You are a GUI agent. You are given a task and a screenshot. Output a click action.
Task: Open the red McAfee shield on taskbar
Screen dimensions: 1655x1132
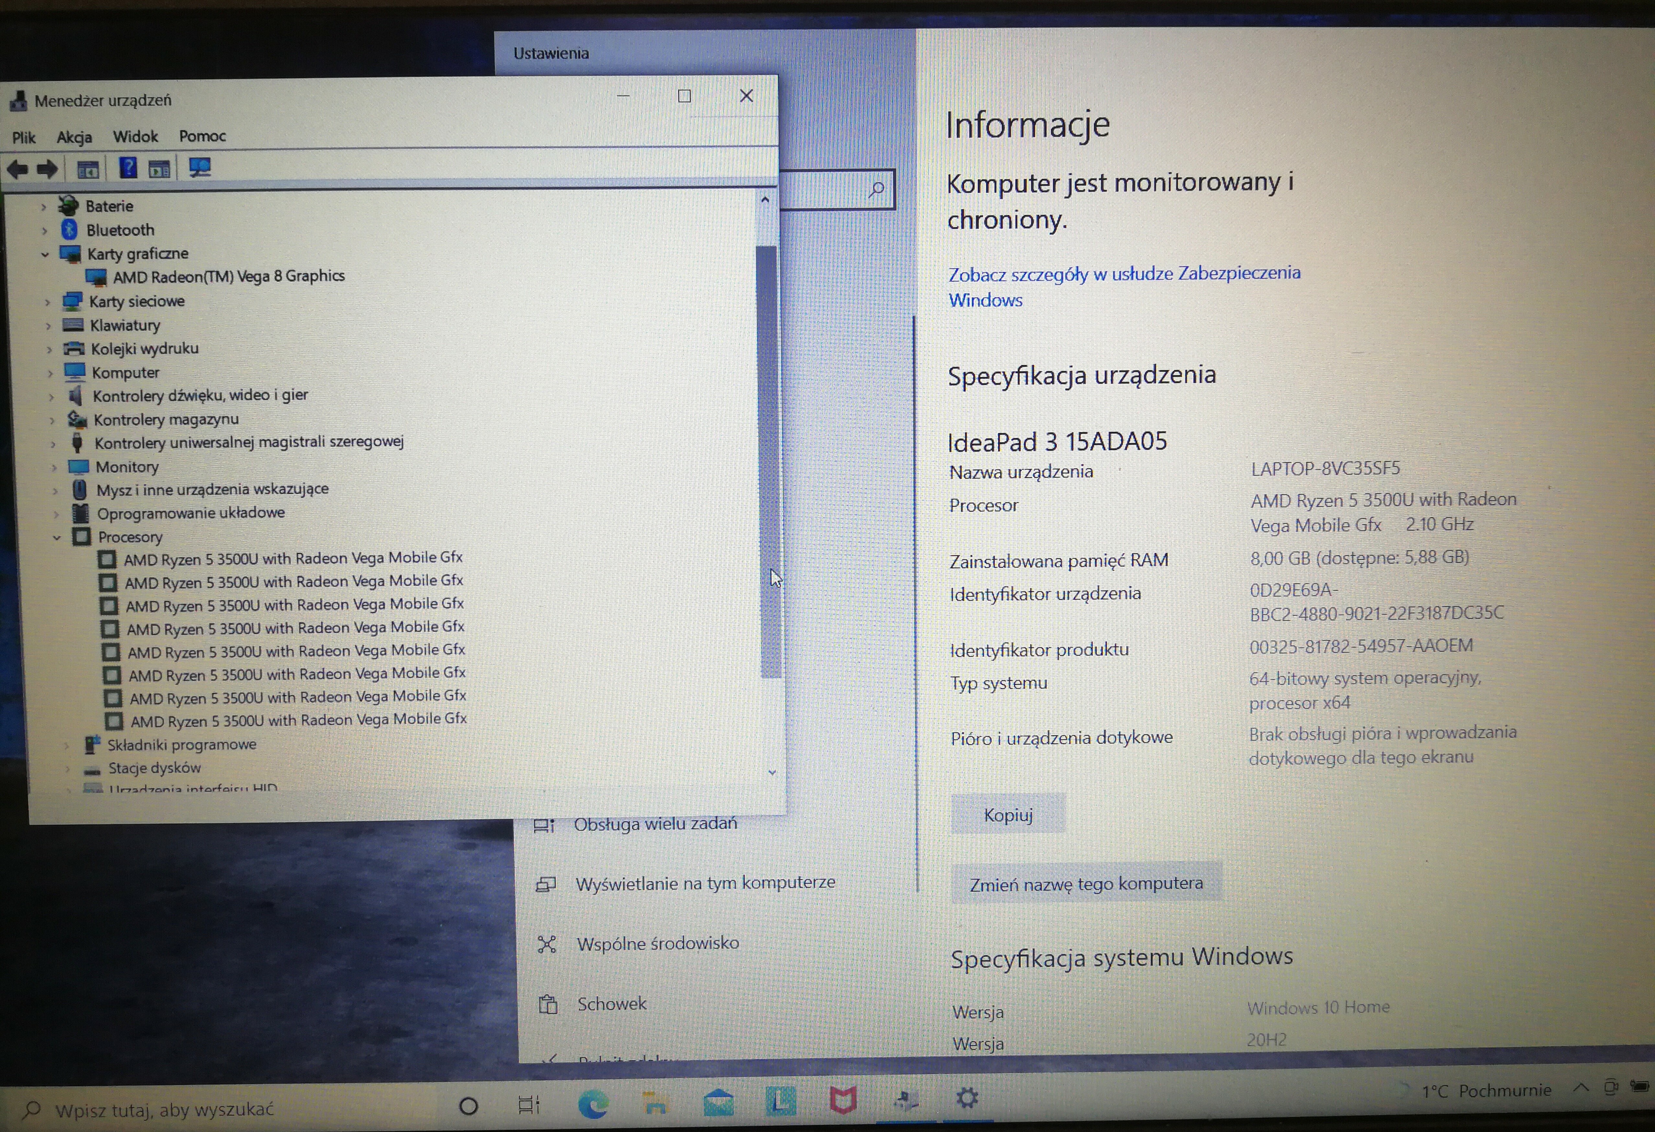[x=842, y=1101]
